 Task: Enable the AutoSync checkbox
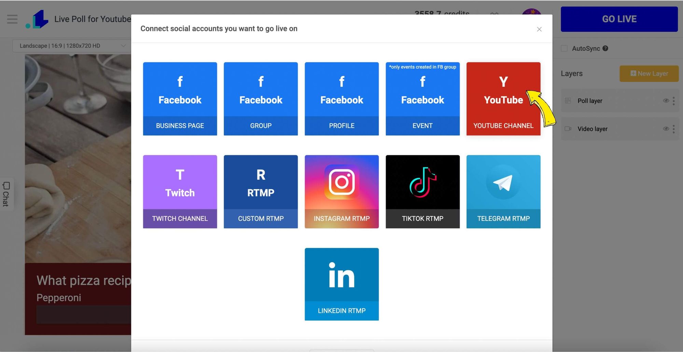[564, 48]
